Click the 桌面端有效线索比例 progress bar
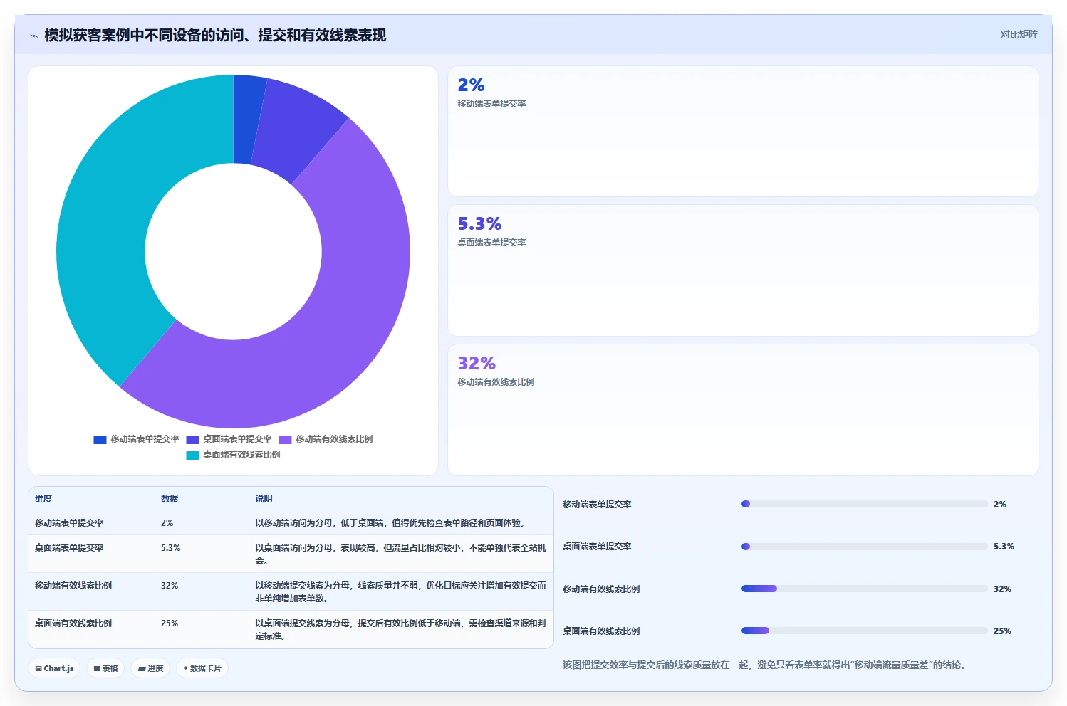This screenshot has width=1067, height=706. tap(864, 631)
